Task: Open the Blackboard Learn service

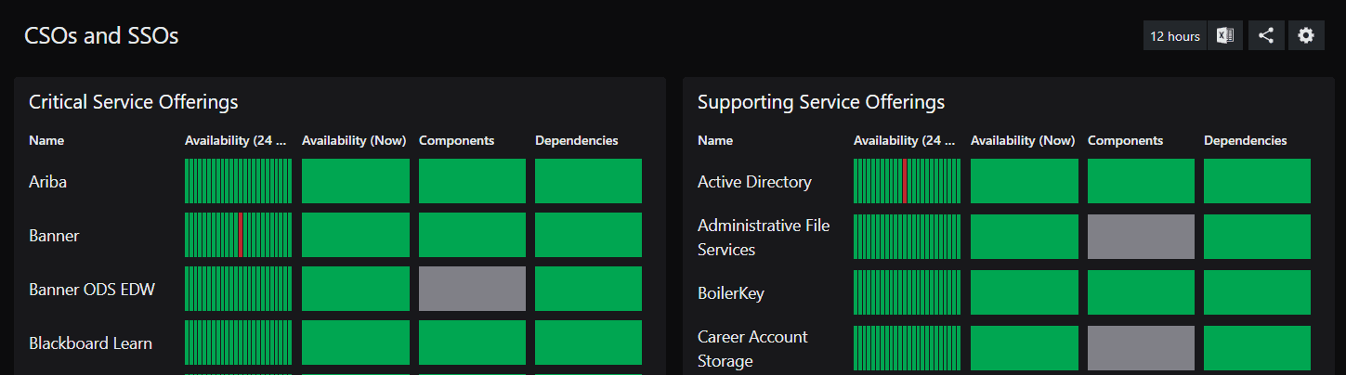Action: tap(90, 343)
